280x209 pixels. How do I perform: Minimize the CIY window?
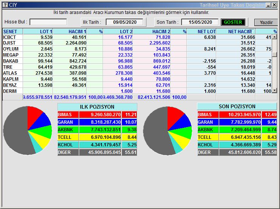tap(268, 5)
